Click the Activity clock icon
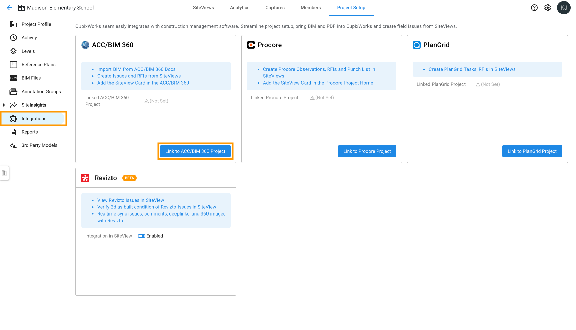 (x=13, y=38)
